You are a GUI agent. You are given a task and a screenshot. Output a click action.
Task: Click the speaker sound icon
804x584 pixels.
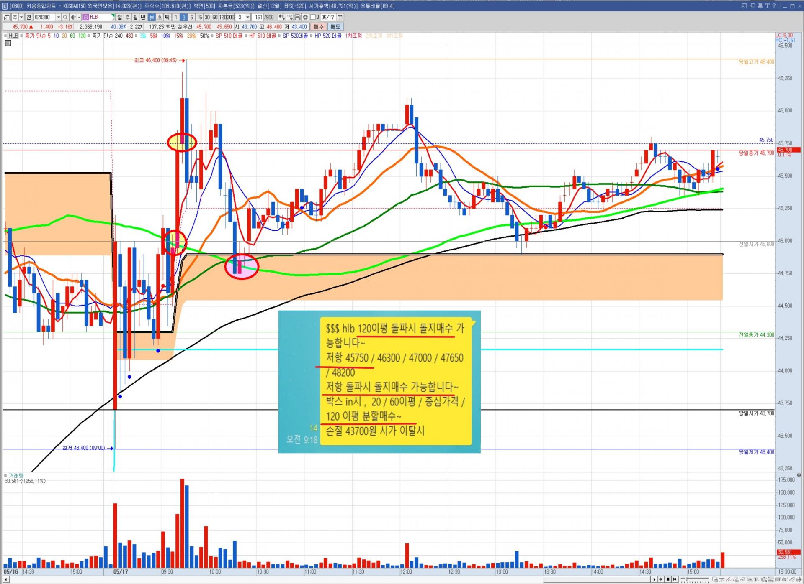tap(73, 17)
